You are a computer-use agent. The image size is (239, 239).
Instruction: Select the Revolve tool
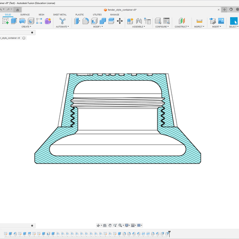[23, 21]
